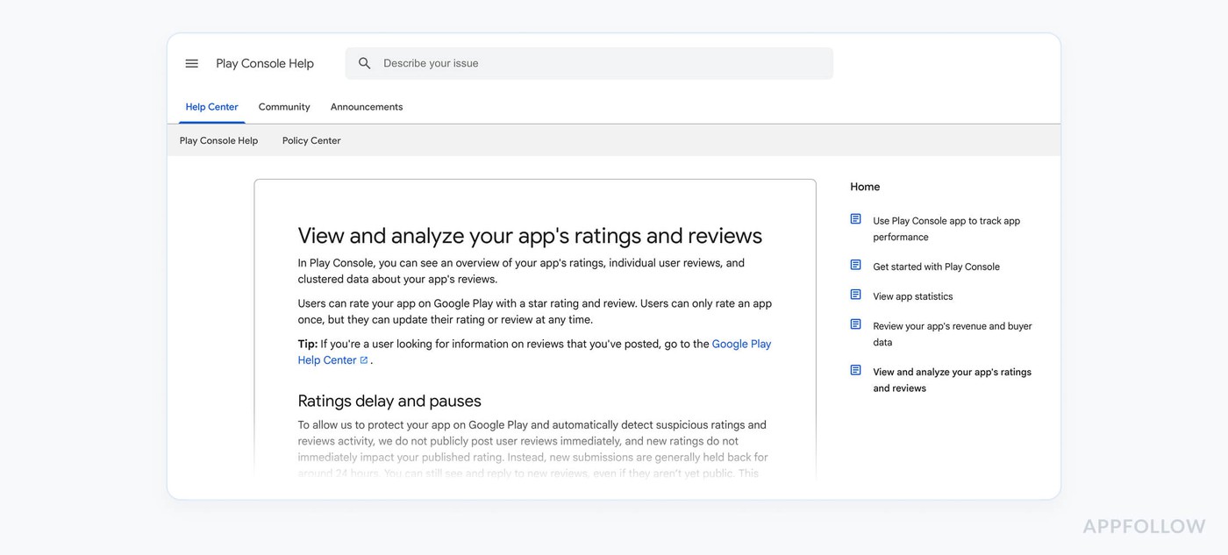Open the hamburger main menu
This screenshot has height=555, width=1228.
[191, 63]
